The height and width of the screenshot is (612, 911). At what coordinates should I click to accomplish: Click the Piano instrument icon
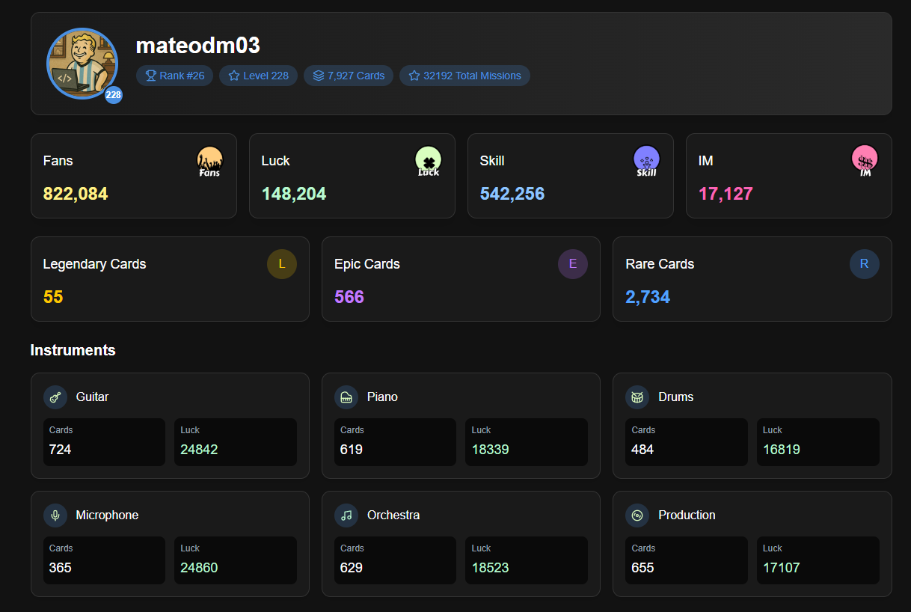346,397
